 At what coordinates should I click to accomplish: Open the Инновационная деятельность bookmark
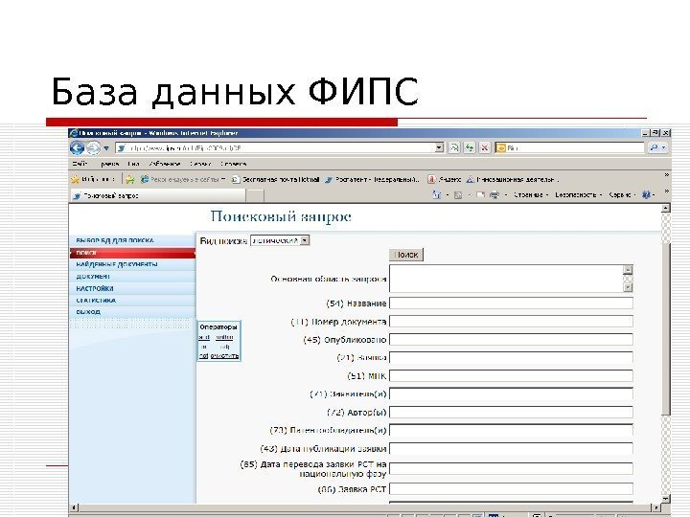tap(513, 179)
